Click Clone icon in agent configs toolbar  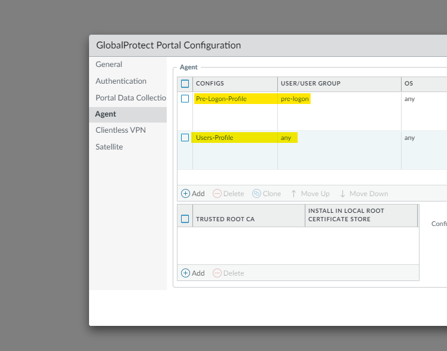[256, 194]
